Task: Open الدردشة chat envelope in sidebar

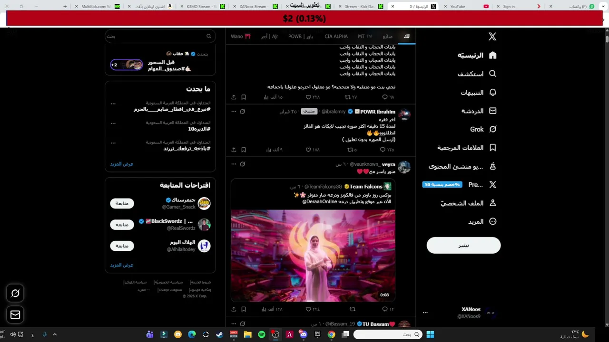Action: click(x=479, y=111)
